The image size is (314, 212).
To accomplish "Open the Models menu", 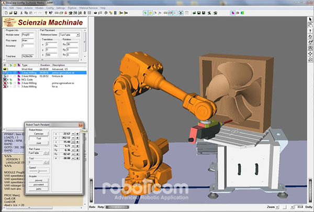I will pos(39,8).
